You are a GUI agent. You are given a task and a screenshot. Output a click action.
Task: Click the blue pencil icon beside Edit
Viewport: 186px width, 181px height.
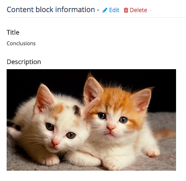(x=105, y=10)
